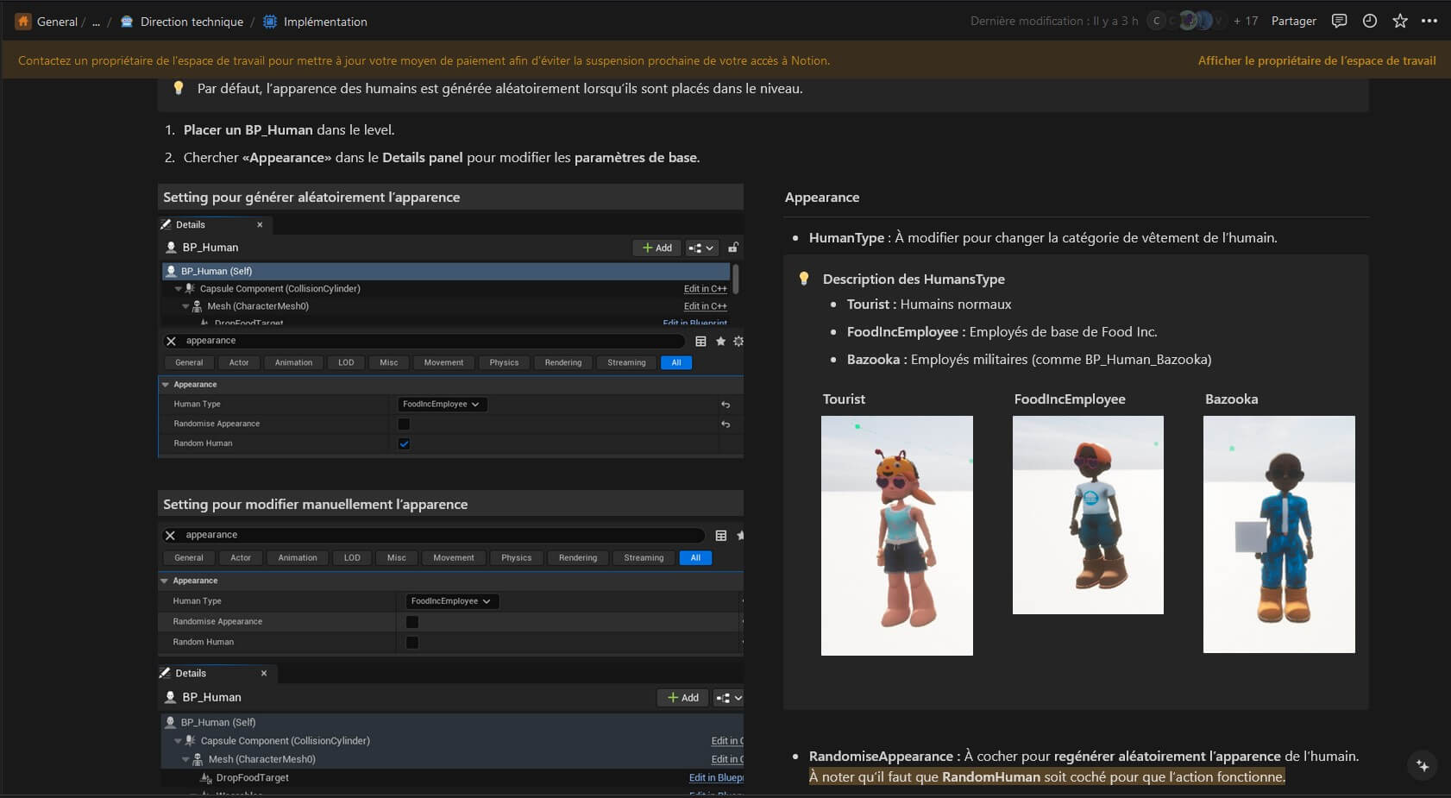Click the Implémentation page icon in breadcrumb
The height and width of the screenshot is (798, 1451).
(270, 22)
